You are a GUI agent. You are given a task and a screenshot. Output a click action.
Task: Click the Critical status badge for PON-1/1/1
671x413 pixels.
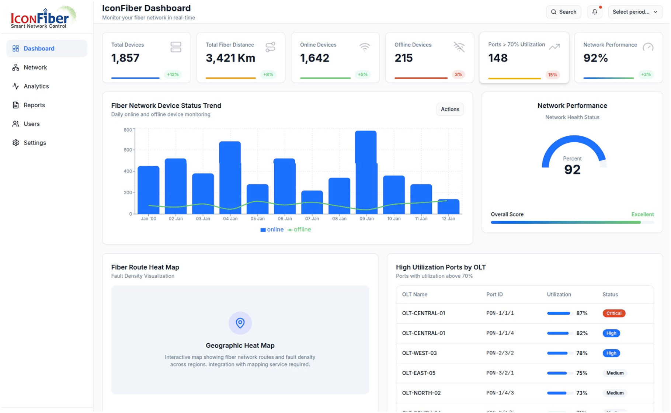coord(613,313)
